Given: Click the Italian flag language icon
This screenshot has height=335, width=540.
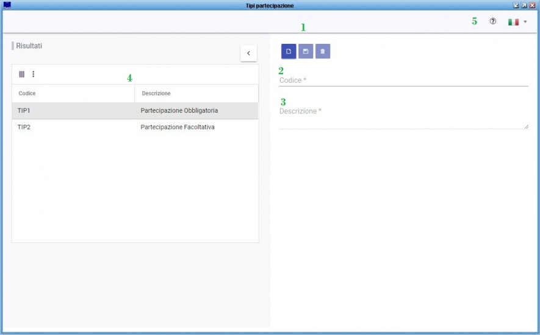Looking at the screenshot, I should pyautogui.click(x=514, y=22).
